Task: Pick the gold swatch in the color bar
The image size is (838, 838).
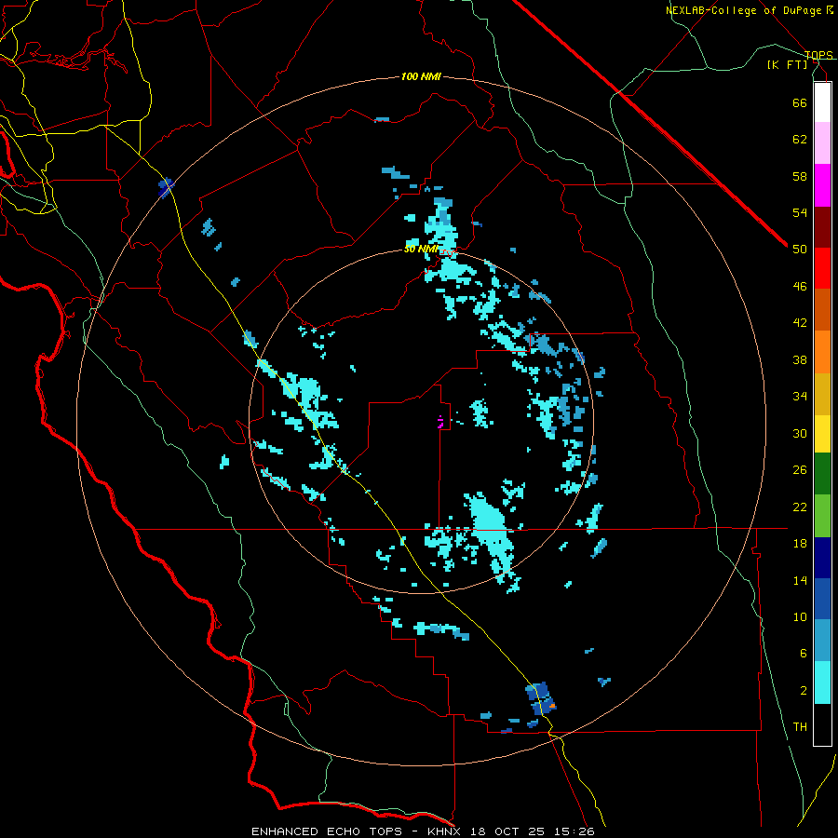Action: [x=822, y=395]
